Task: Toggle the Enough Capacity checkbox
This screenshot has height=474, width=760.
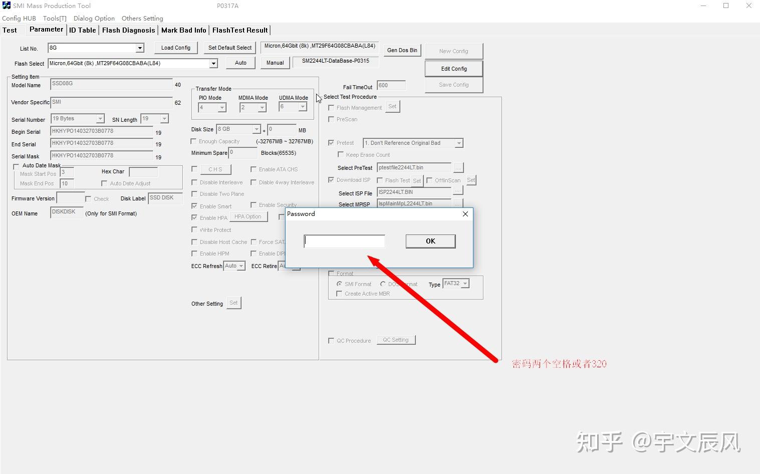Action: coord(194,141)
